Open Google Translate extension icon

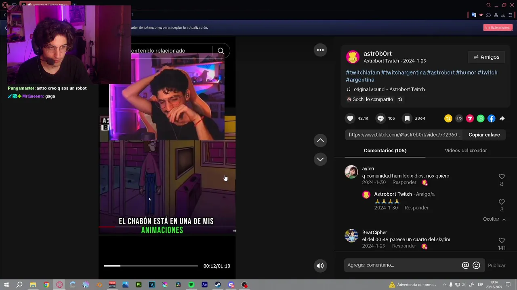[x=474, y=15]
